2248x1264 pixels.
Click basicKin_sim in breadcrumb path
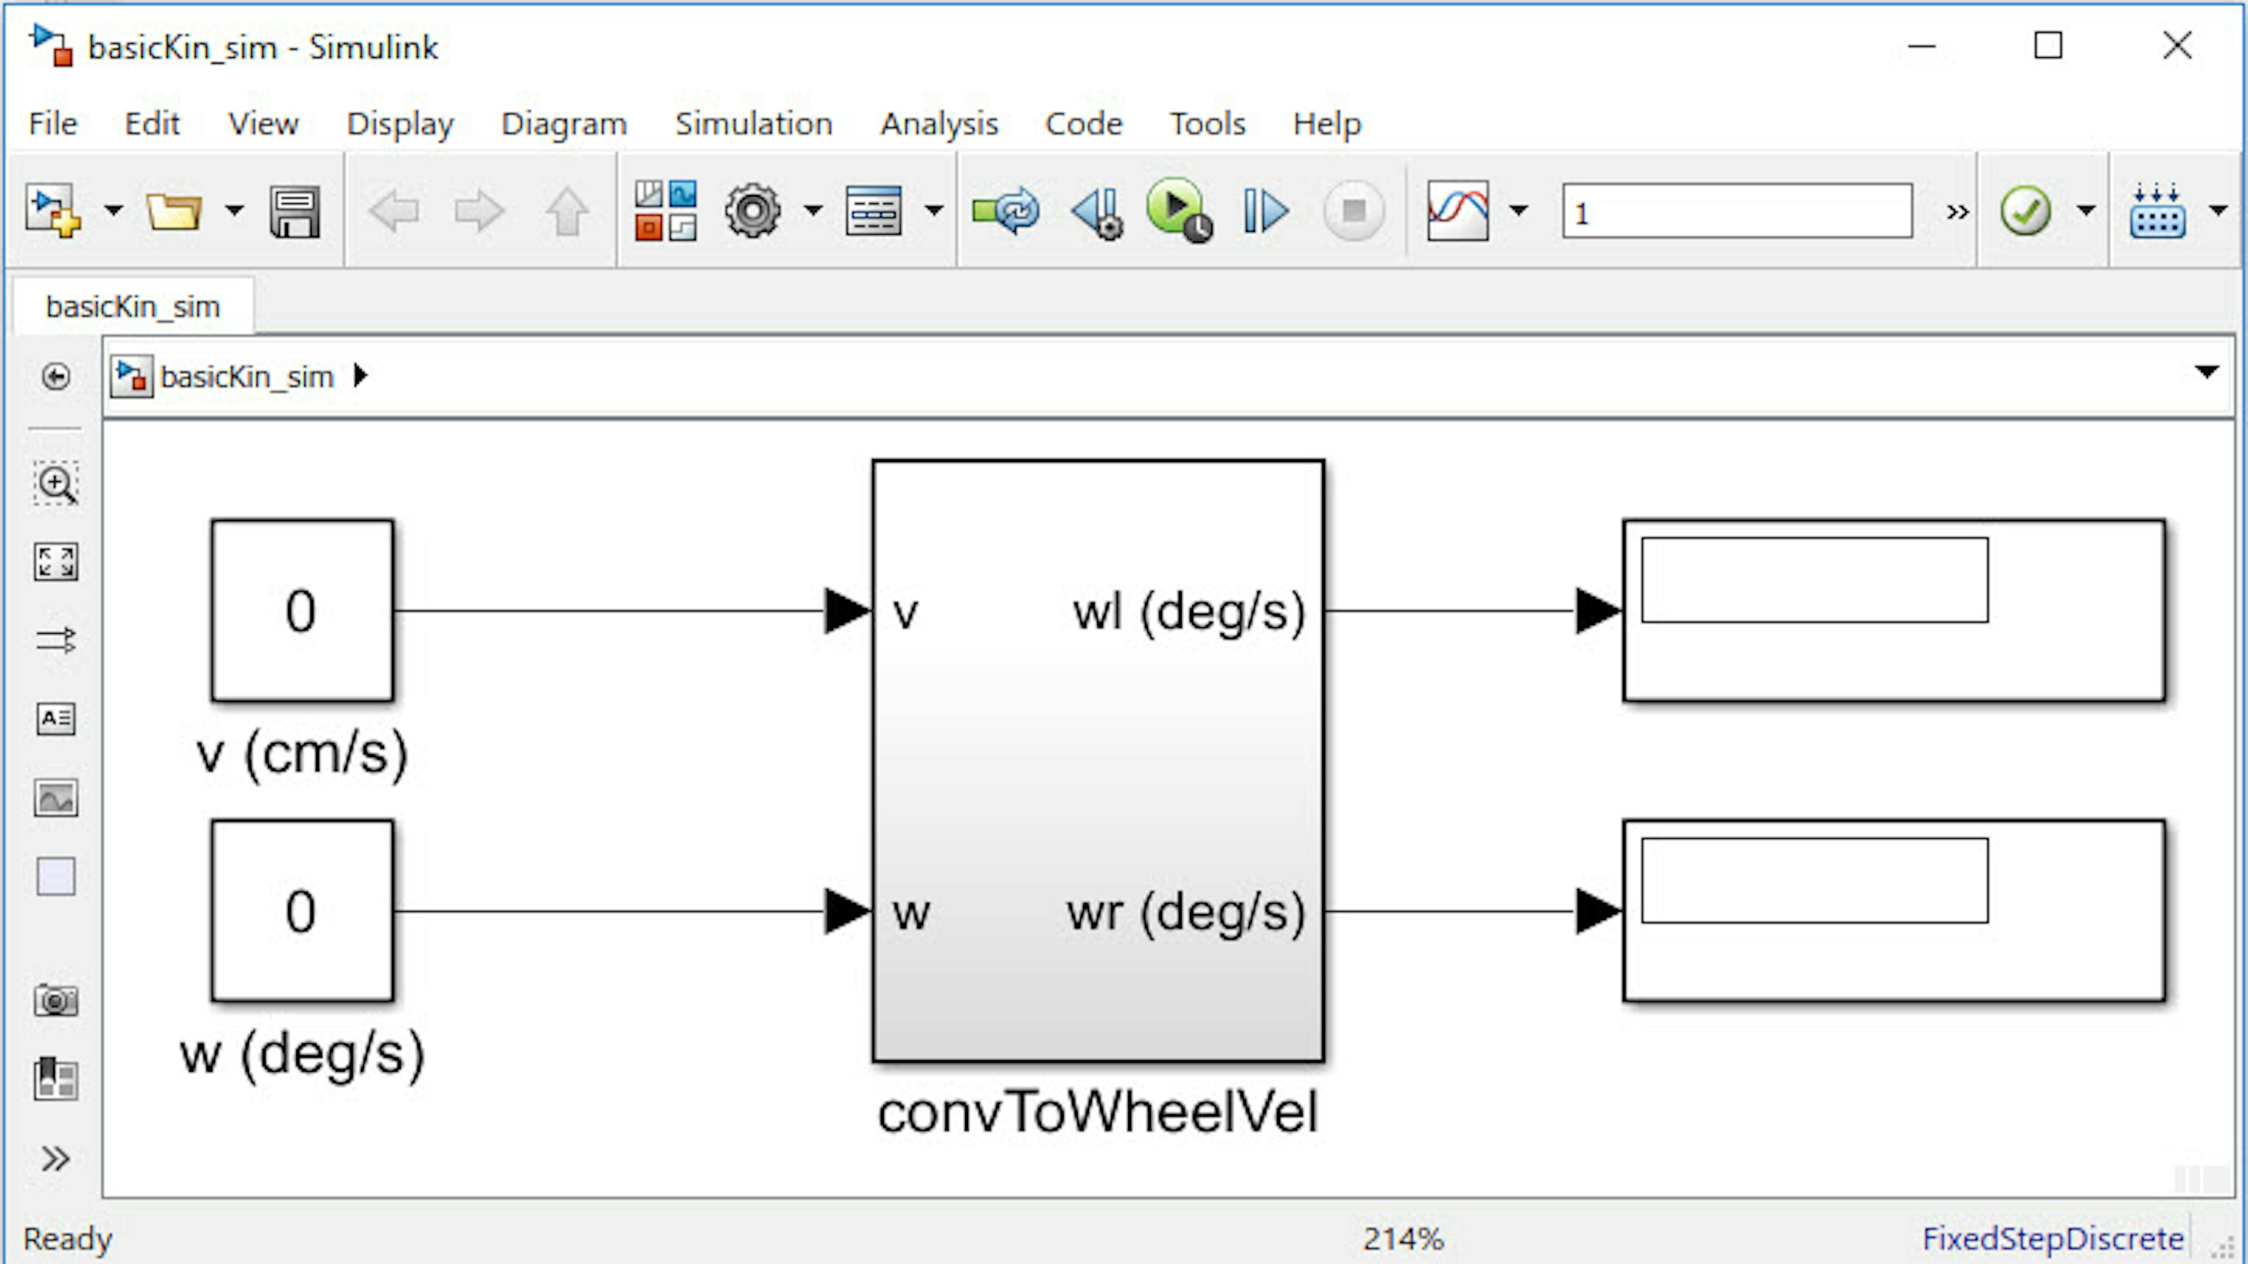[x=247, y=377]
